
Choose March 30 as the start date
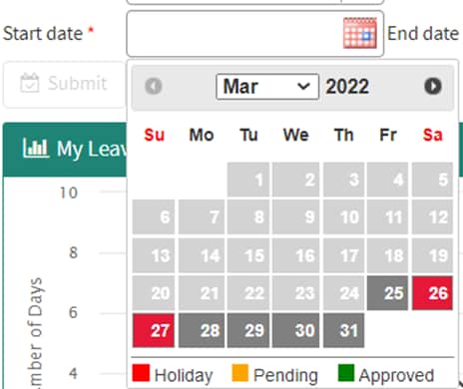click(x=295, y=330)
